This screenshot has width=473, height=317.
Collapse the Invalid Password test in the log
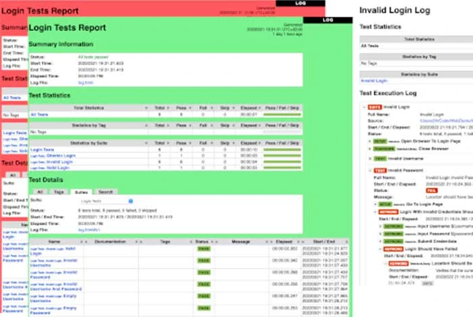(x=370, y=171)
